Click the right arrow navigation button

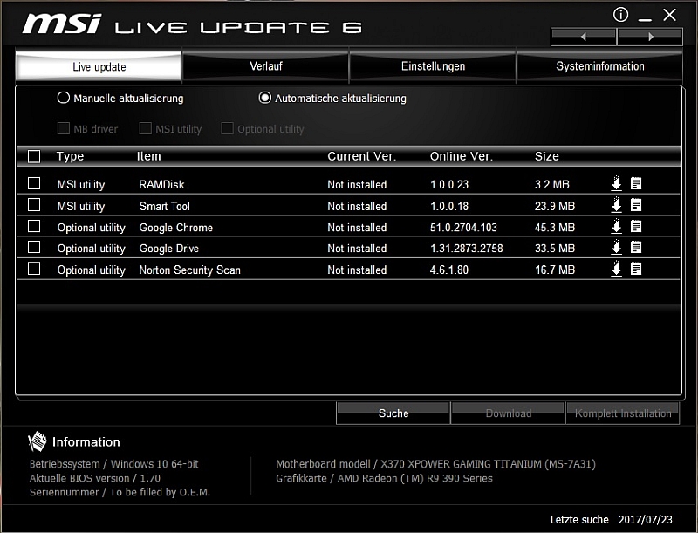[x=650, y=37]
